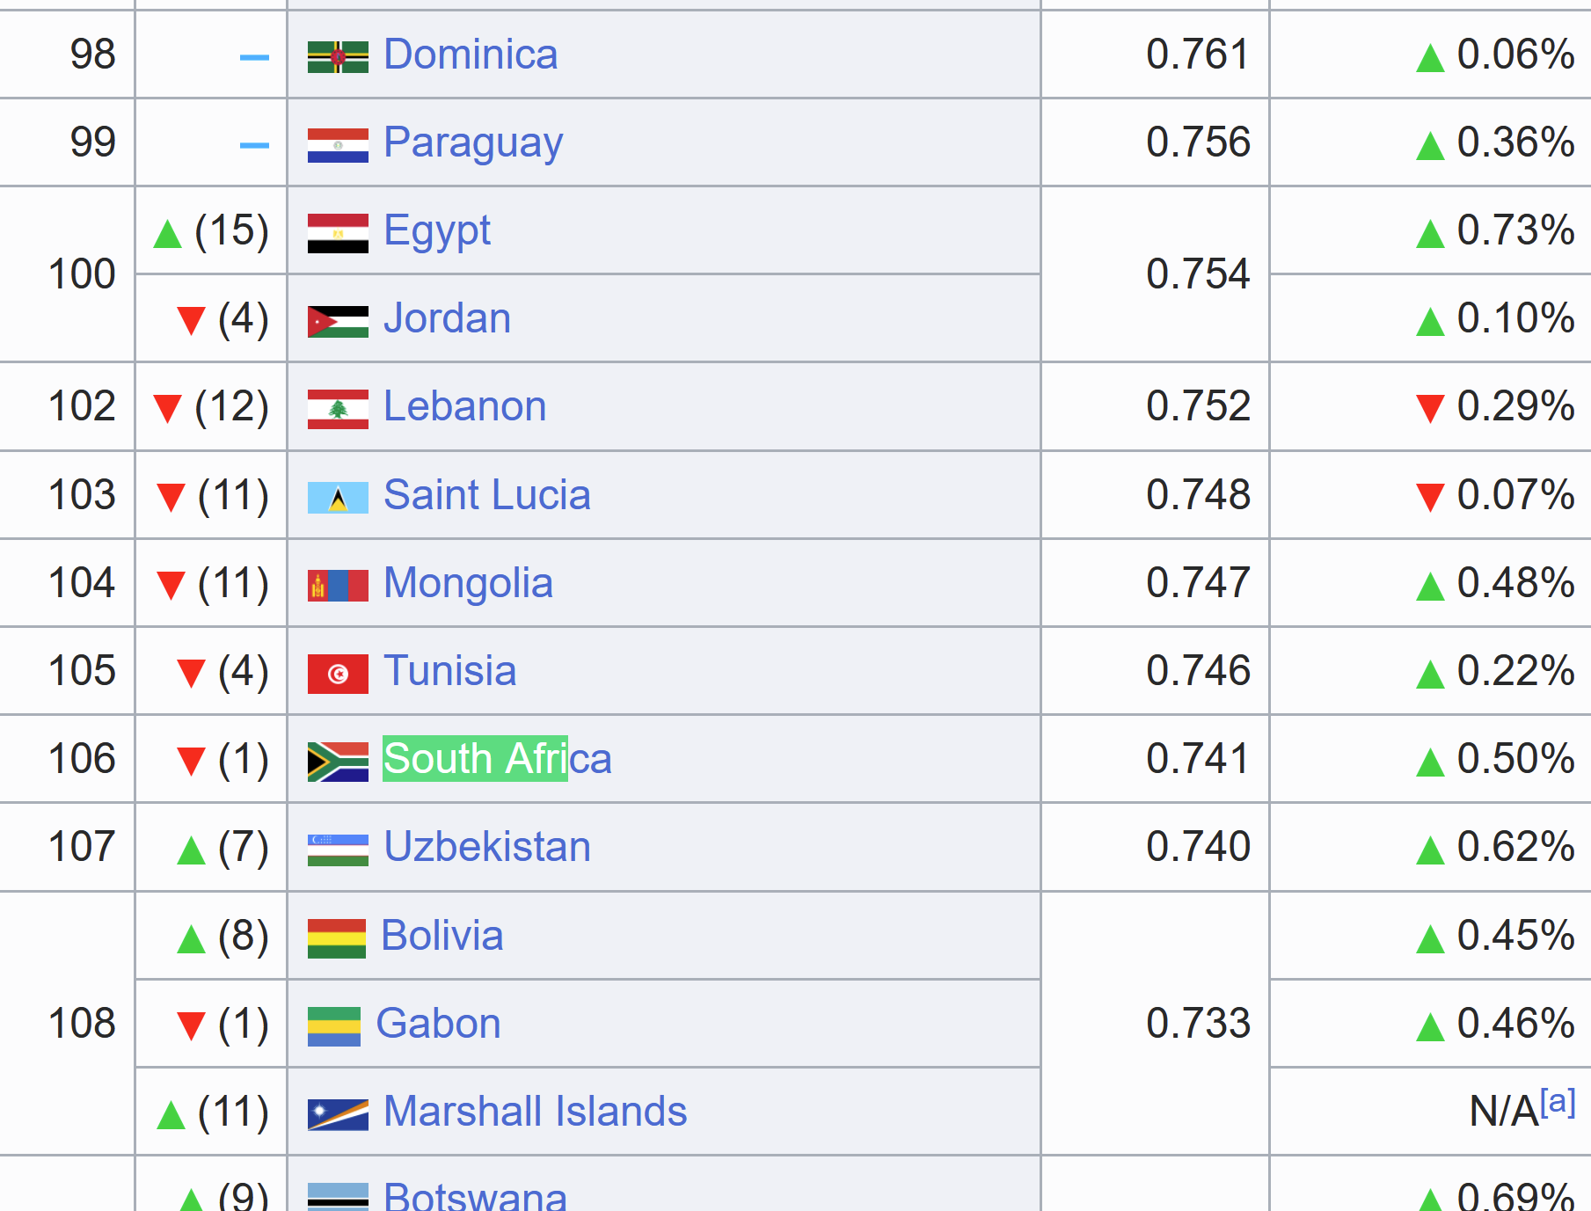
Task: Open the Dominica country link
Action: click(471, 55)
